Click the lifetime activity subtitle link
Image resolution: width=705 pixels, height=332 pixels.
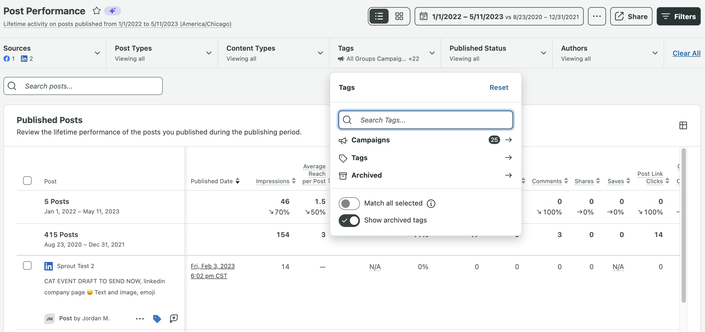117,24
